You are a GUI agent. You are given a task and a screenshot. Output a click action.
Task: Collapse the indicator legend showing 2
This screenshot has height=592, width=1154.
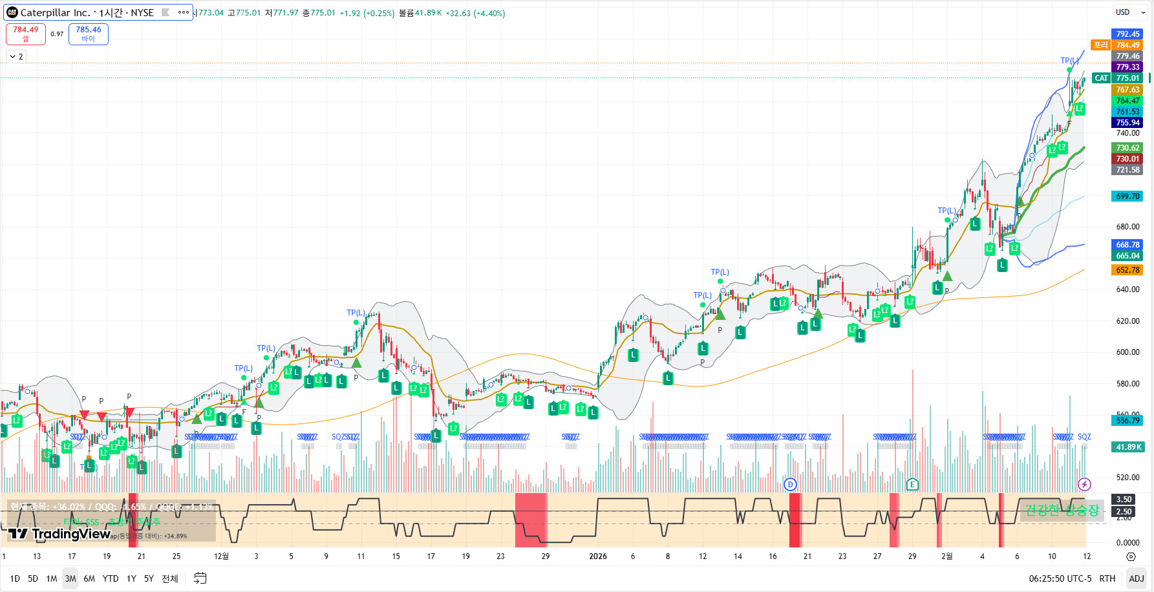(16, 57)
